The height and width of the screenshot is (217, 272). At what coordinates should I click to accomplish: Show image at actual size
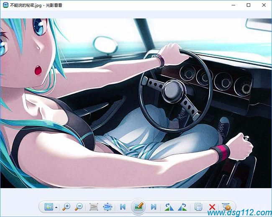[x=94, y=207]
